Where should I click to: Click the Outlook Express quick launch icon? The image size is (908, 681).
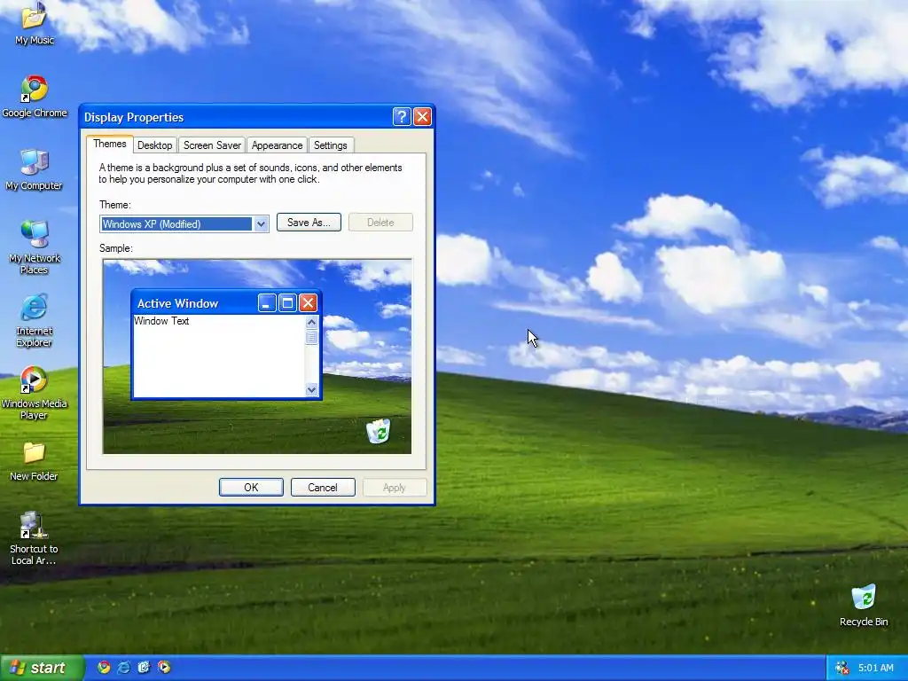[x=144, y=667]
